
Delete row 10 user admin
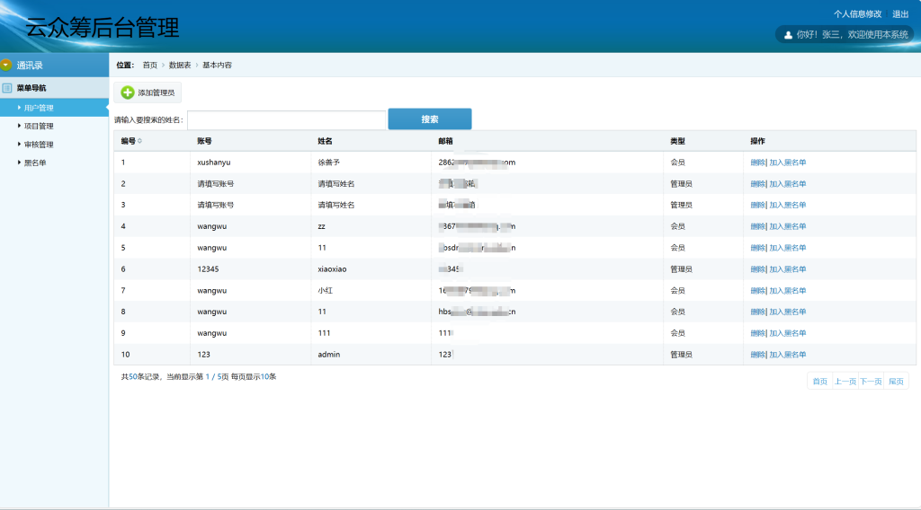[757, 355]
